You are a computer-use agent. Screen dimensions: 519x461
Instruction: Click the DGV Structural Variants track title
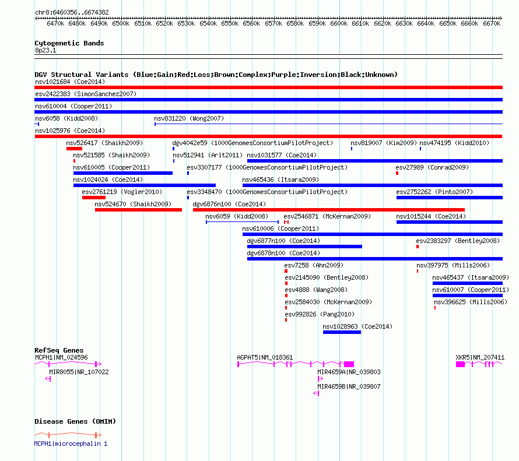pos(216,75)
